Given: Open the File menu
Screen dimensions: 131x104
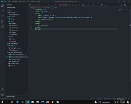Looking at the screenshot, I should (6, 2).
